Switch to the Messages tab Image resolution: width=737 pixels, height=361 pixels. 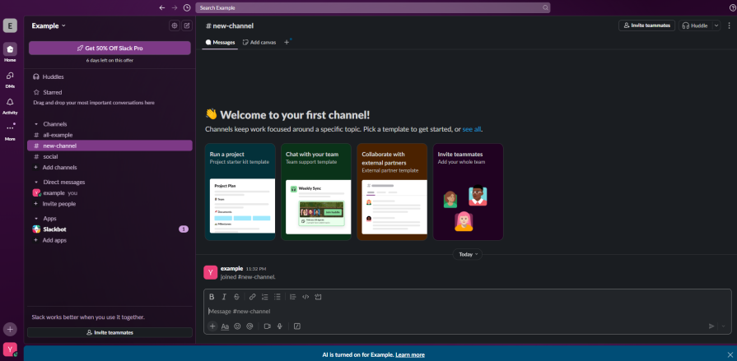tap(220, 42)
